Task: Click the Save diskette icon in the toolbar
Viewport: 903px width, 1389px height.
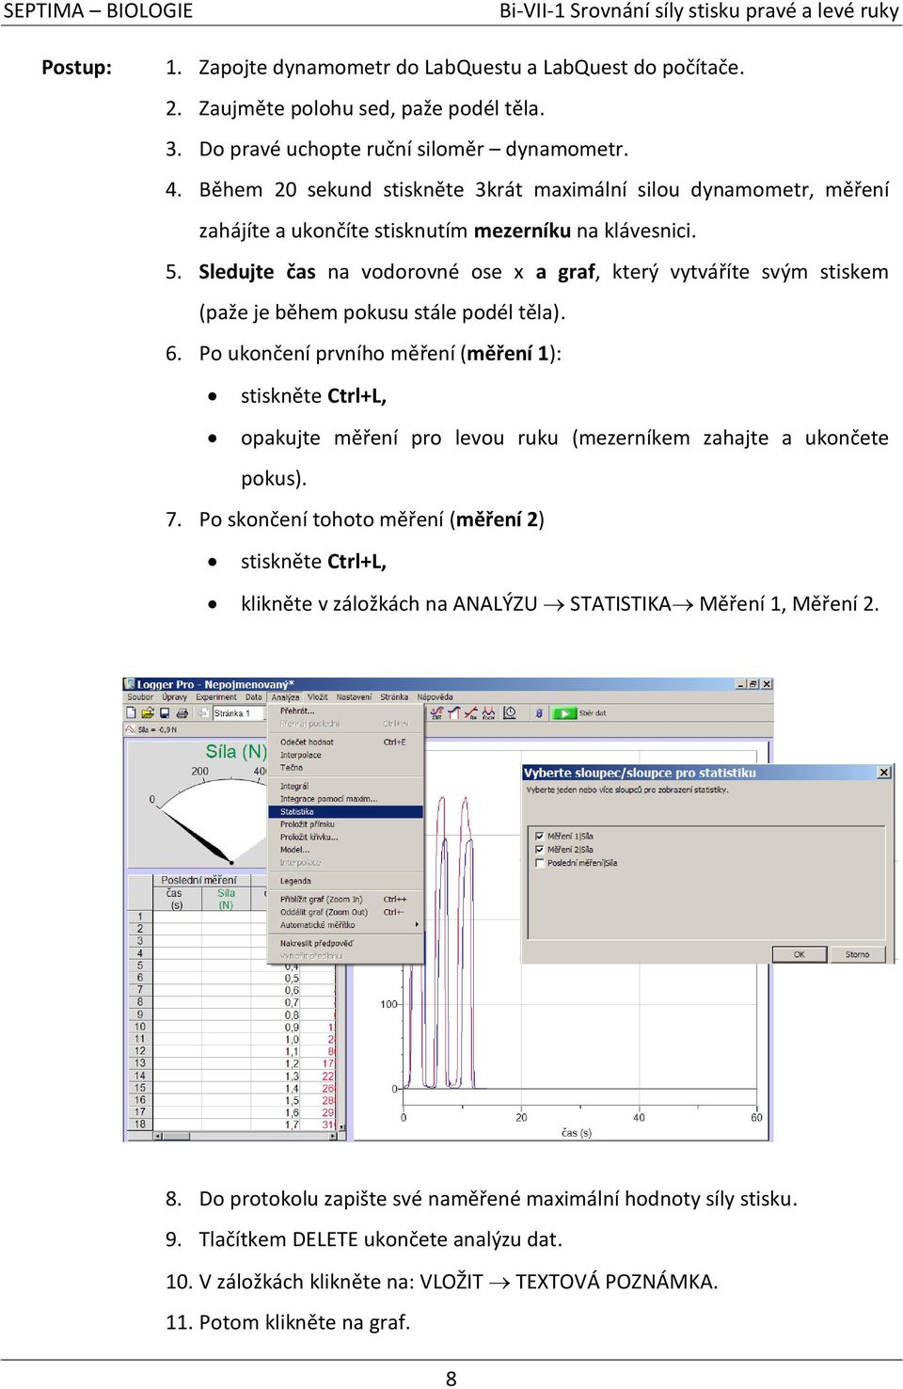Action: tap(165, 713)
